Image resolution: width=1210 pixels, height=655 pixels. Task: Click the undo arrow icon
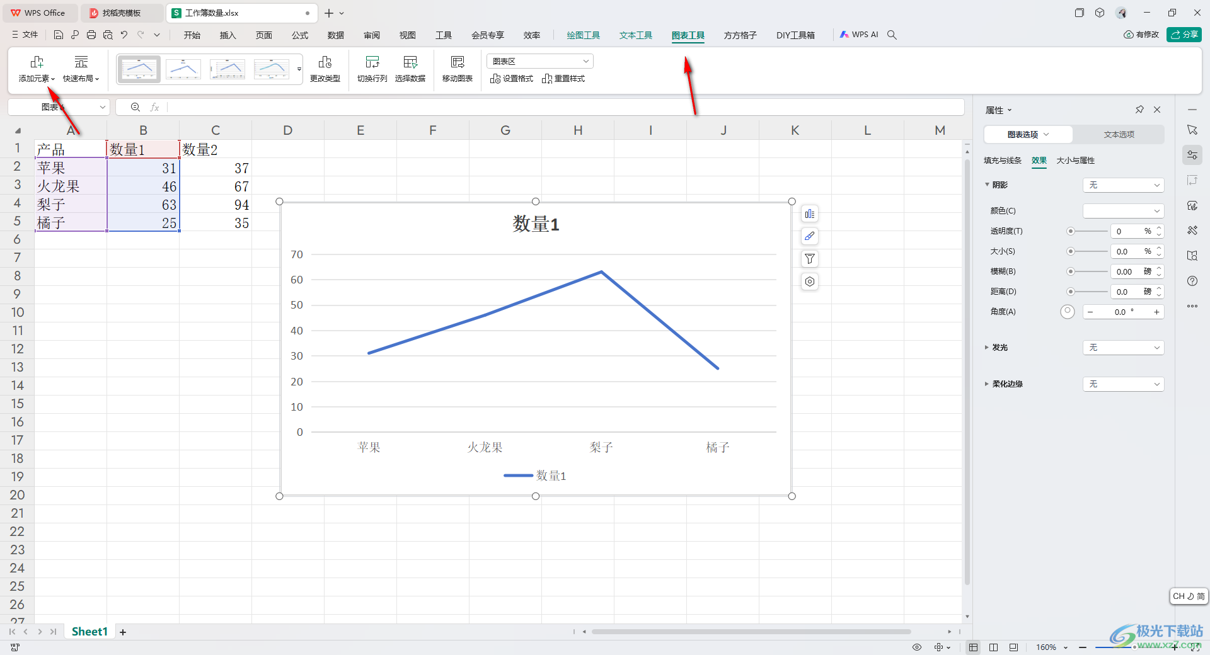tap(124, 35)
